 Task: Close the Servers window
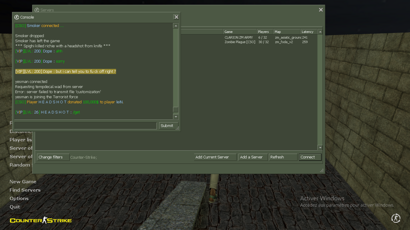[x=321, y=10]
